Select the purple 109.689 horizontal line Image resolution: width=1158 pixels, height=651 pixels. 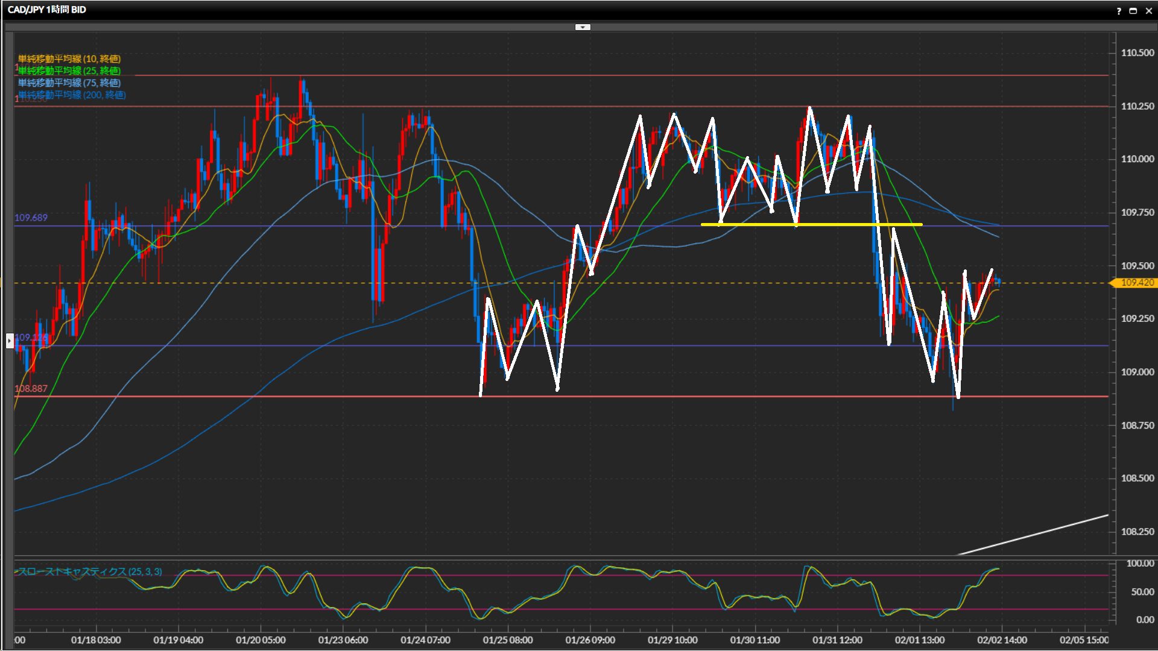pos(241,226)
